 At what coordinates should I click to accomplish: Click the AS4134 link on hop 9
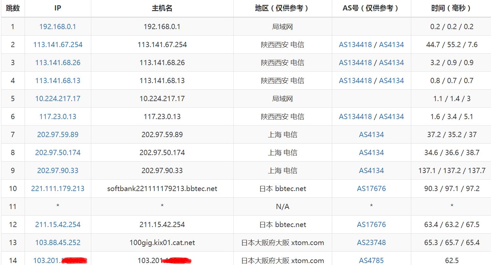[371, 170]
